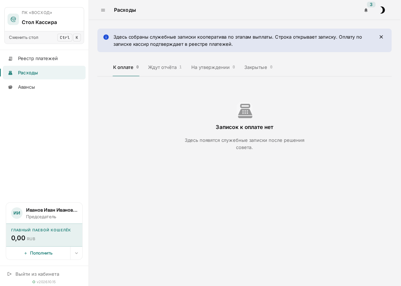Click Сменить стол button
This screenshot has height=286, width=401.
[44, 37]
